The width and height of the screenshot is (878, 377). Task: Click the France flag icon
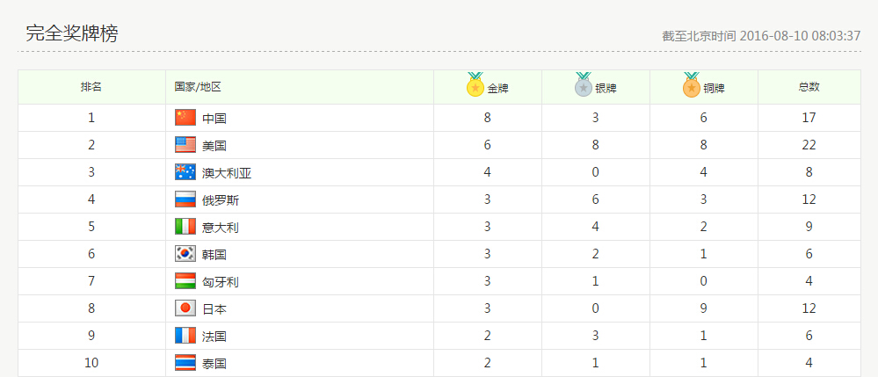click(185, 336)
